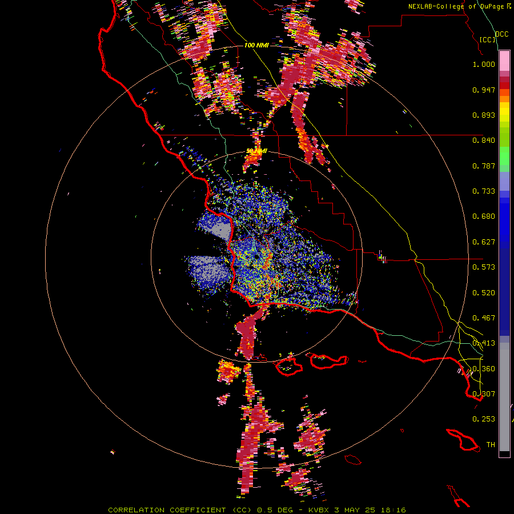Click the 0.733 legend value
This screenshot has width=514, height=514.
point(484,191)
